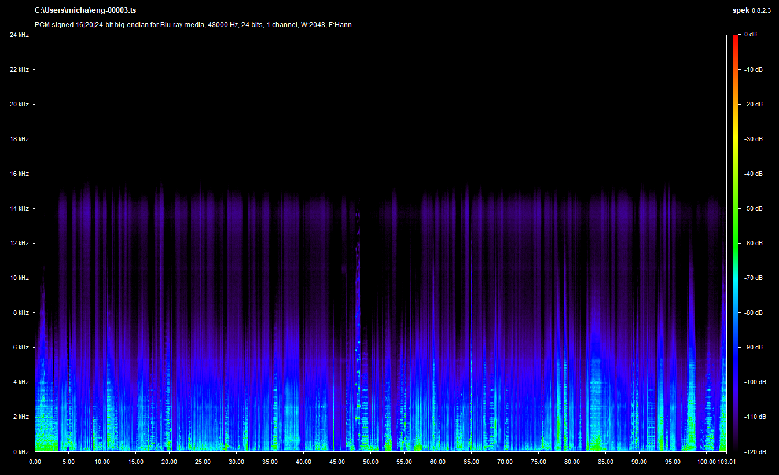Click the 0 kHz frequency axis label
This screenshot has height=475, width=779.
coord(21,451)
